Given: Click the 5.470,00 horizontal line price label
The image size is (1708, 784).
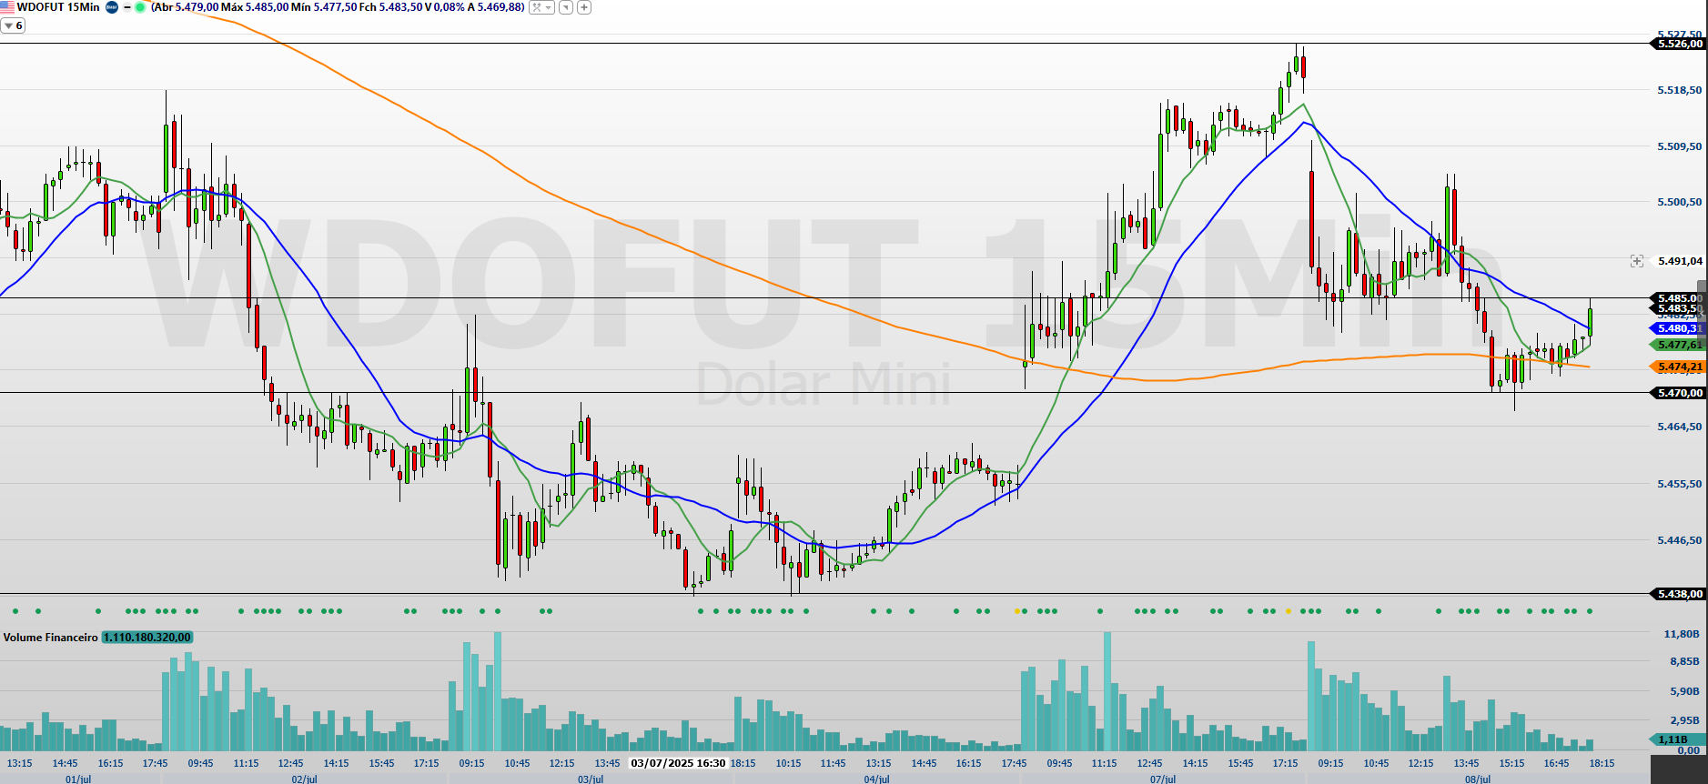Looking at the screenshot, I should (1678, 393).
